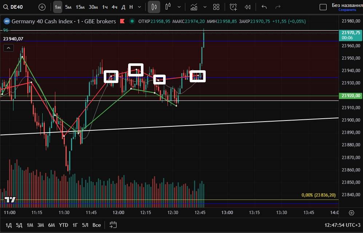
Task: Click the add symbol (compare) plus icon
Action: [x=42, y=7]
